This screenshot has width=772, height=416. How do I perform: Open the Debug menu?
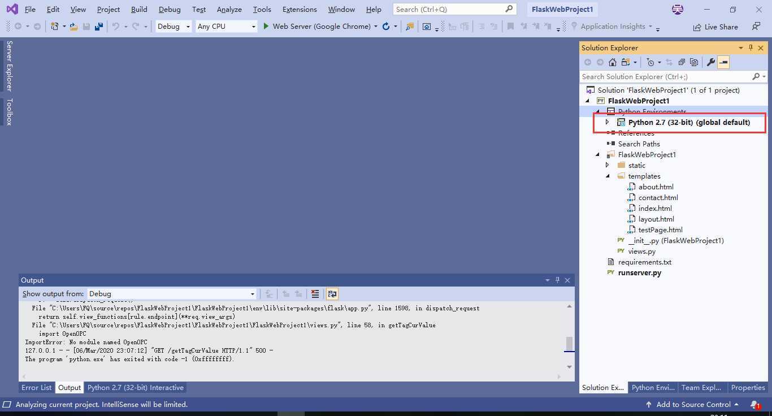(170, 9)
